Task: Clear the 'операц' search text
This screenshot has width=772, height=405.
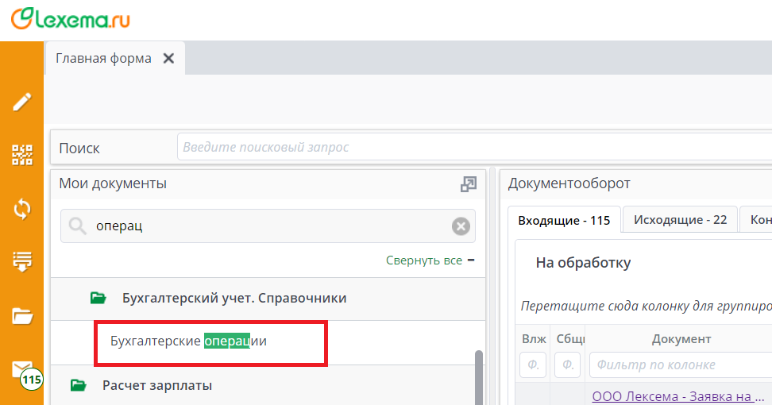Action: pyautogui.click(x=461, y=226)
